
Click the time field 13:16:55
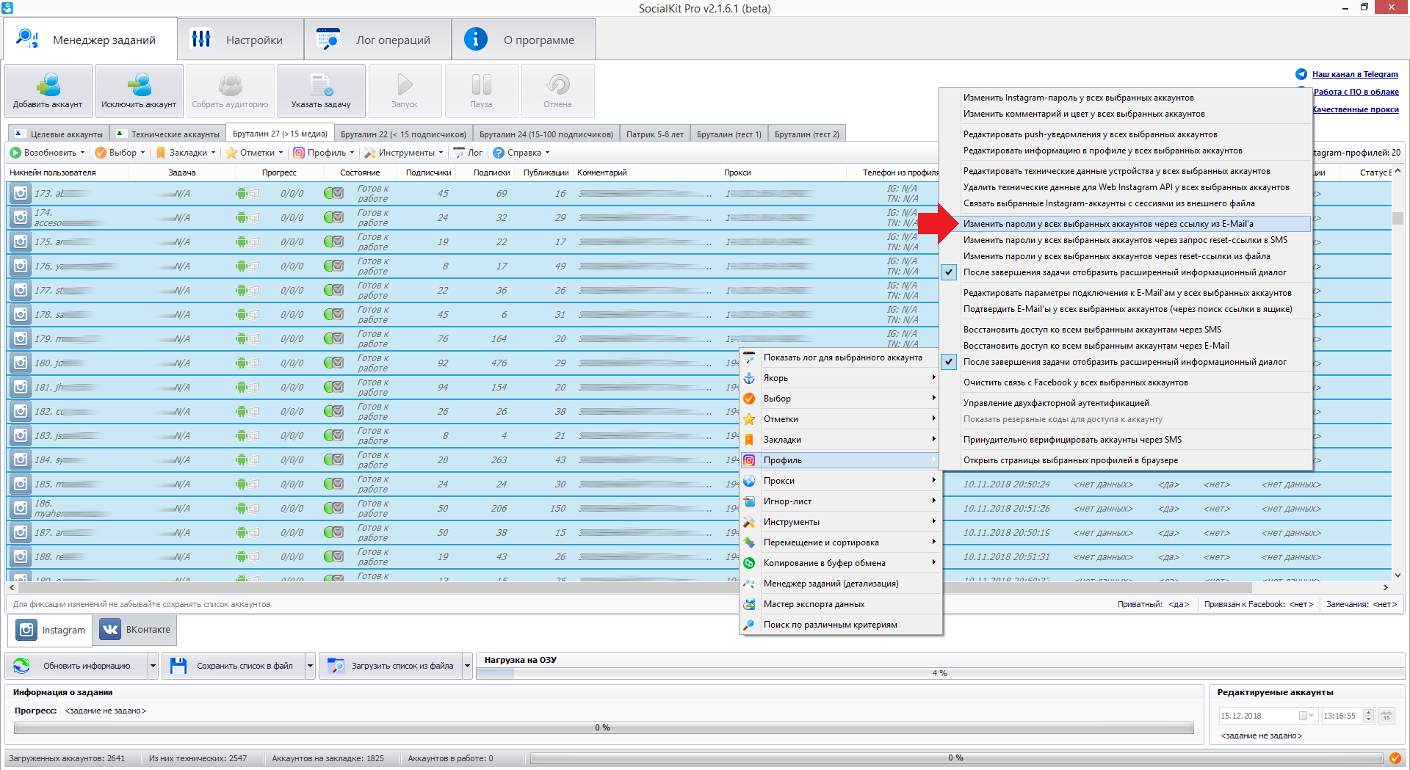coord(1341,716)
